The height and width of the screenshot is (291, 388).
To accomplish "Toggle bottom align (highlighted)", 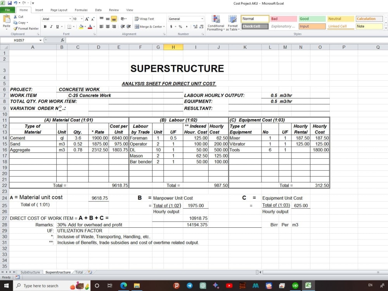I will pyautogui.click(x=114, y=19).
